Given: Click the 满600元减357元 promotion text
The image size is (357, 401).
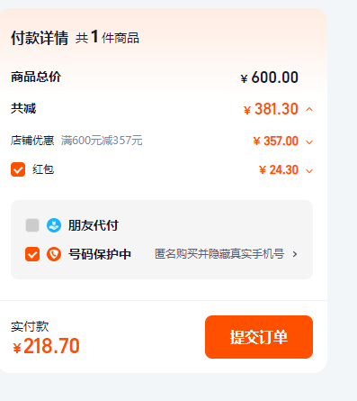Looking at the screenshot, I should [102, 141].
